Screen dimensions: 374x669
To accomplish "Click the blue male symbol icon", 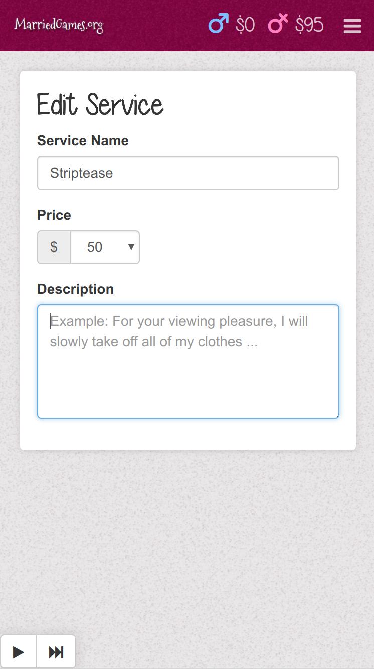I will pyautogui.click(x=218, y=24).
